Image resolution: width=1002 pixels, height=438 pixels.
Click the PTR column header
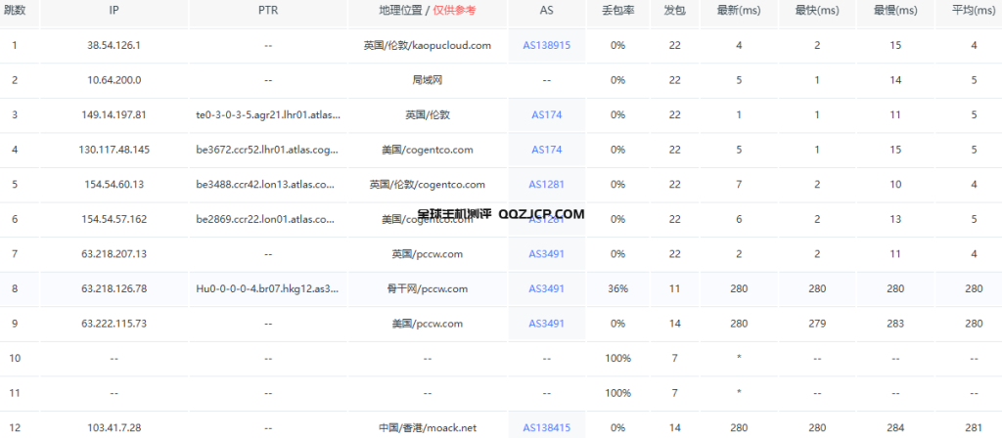pos(268,10)
